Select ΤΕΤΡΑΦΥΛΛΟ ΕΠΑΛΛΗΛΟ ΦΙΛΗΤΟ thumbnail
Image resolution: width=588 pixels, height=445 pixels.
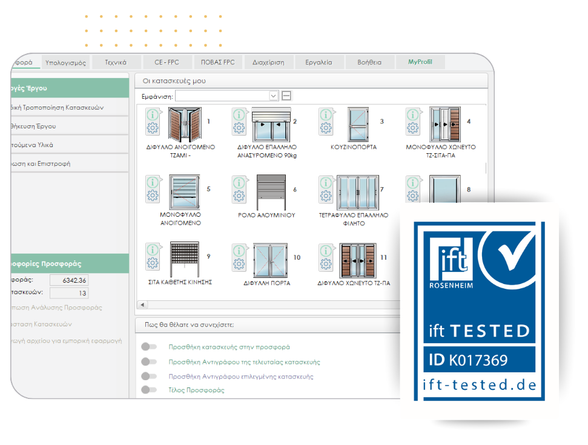tap(357, 193)
